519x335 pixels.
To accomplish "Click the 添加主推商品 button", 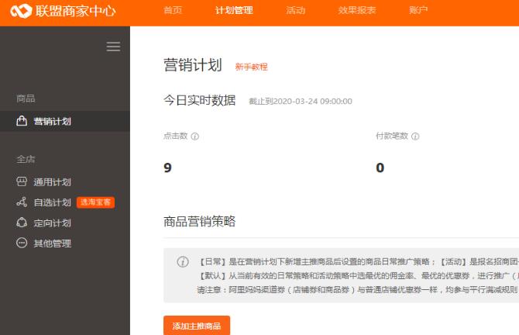I will pyautogui.click(x=197, y=326).
